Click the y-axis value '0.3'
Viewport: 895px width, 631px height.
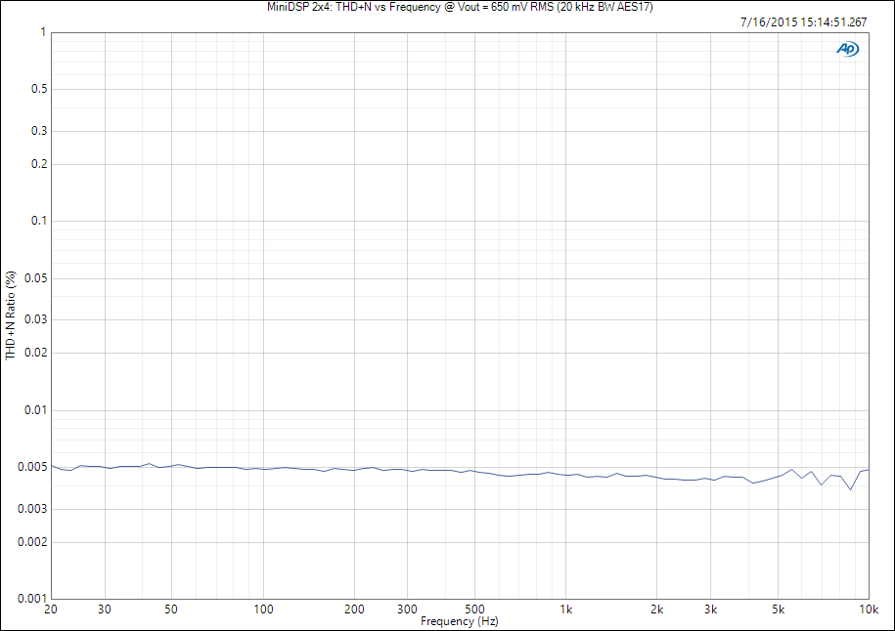39,131
